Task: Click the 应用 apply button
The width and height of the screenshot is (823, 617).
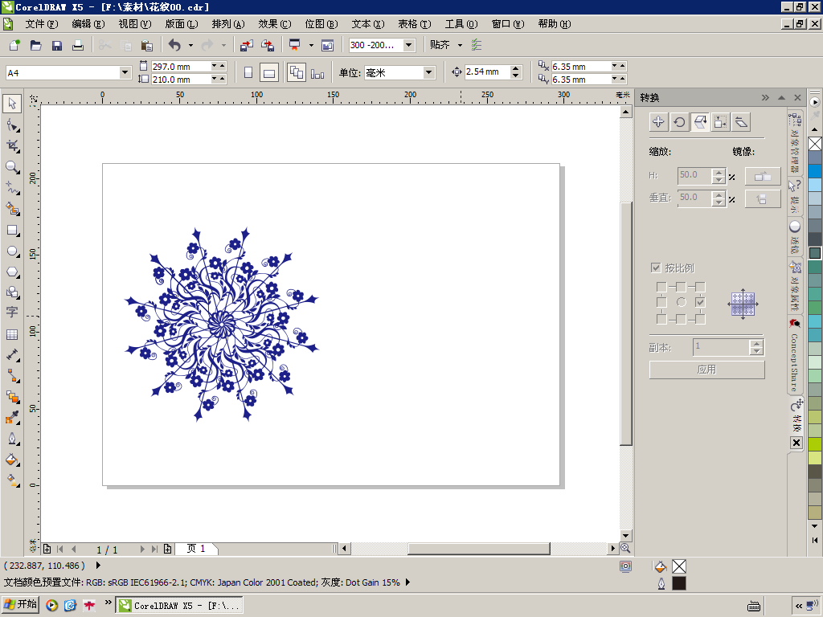Action: (706, 370)
